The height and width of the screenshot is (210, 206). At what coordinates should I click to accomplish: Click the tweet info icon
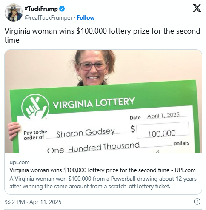click(x=197, y=201)
